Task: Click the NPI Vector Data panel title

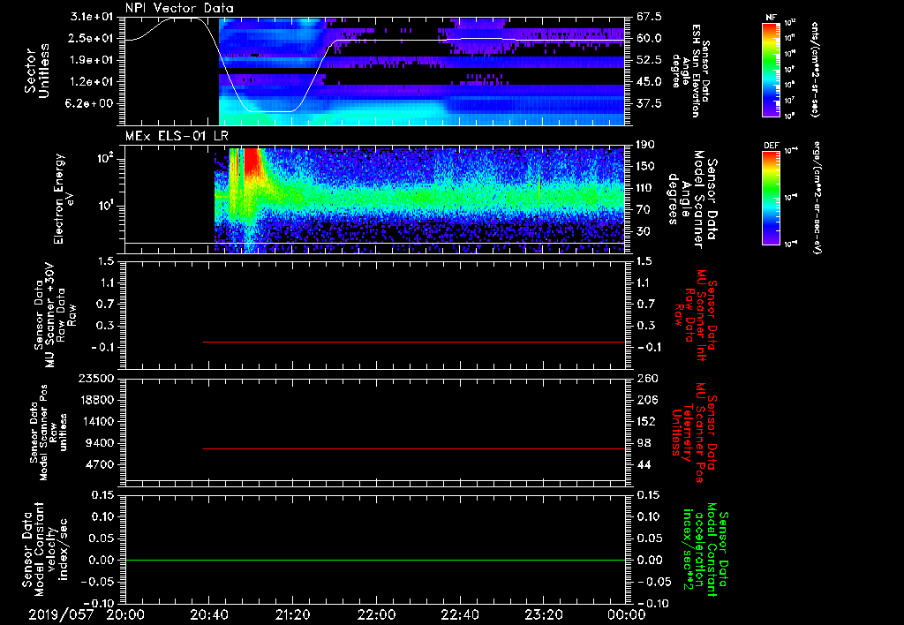Action: click(x=179, y=8)
